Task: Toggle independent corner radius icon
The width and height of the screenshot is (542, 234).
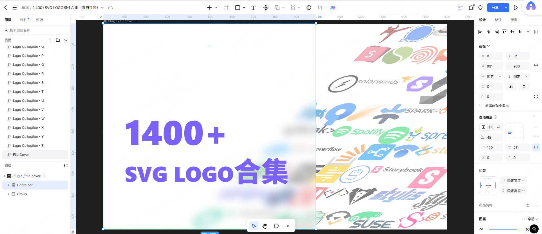Action: [536, 96]
